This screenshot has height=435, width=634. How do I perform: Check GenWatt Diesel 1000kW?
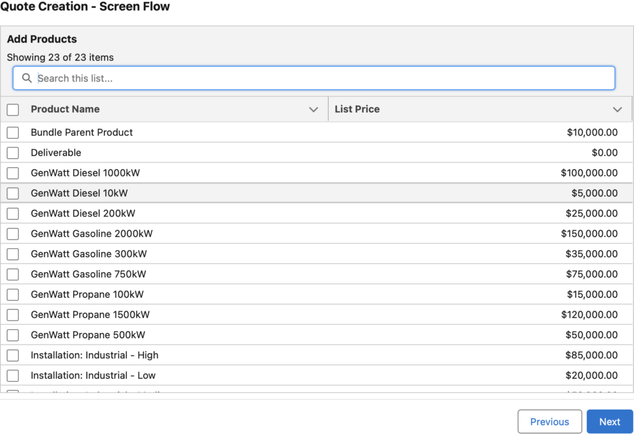pos(12,173)
